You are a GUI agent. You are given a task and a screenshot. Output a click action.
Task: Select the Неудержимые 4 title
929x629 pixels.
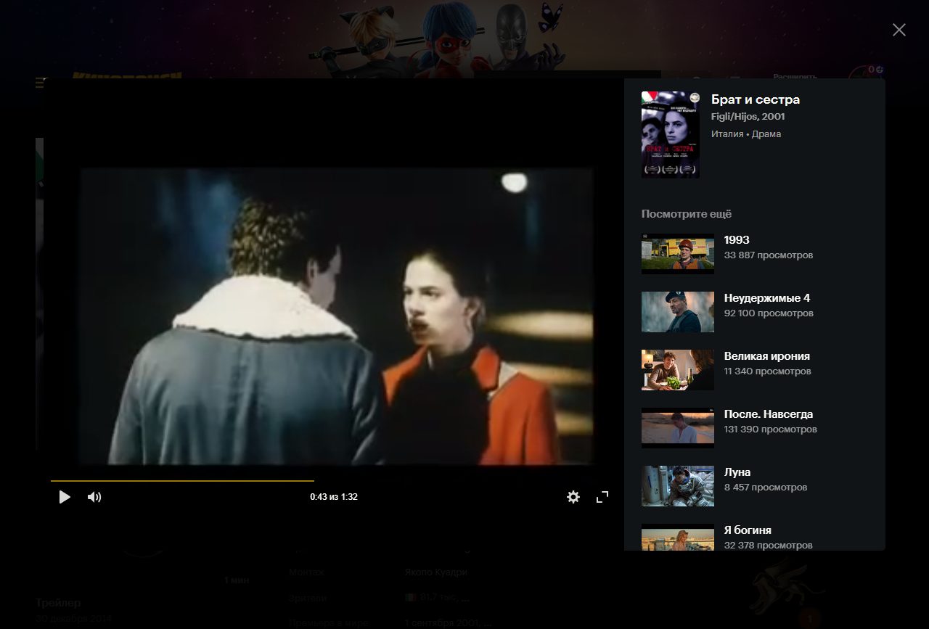[x=767, y=298]
